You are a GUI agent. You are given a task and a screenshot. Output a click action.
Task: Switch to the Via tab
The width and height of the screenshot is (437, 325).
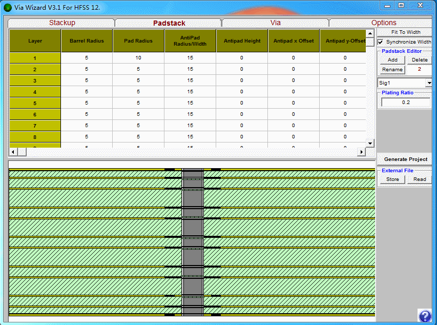pyautogui.click(x=276, y=23)
